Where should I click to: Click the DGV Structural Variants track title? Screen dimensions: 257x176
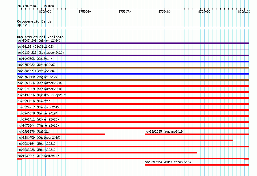pyautogui.click(x=40, y=37)
